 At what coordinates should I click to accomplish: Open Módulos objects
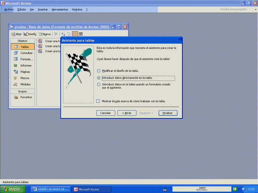point(23,84)
